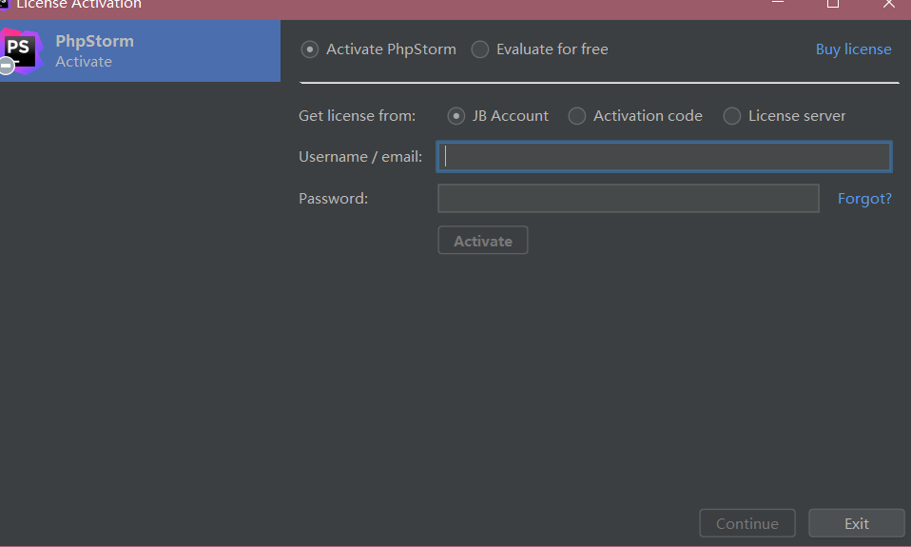Image resolution: width=911 pixels, height=547 pixels.
Task: Close the License Activation dialog
Action: 889,4
